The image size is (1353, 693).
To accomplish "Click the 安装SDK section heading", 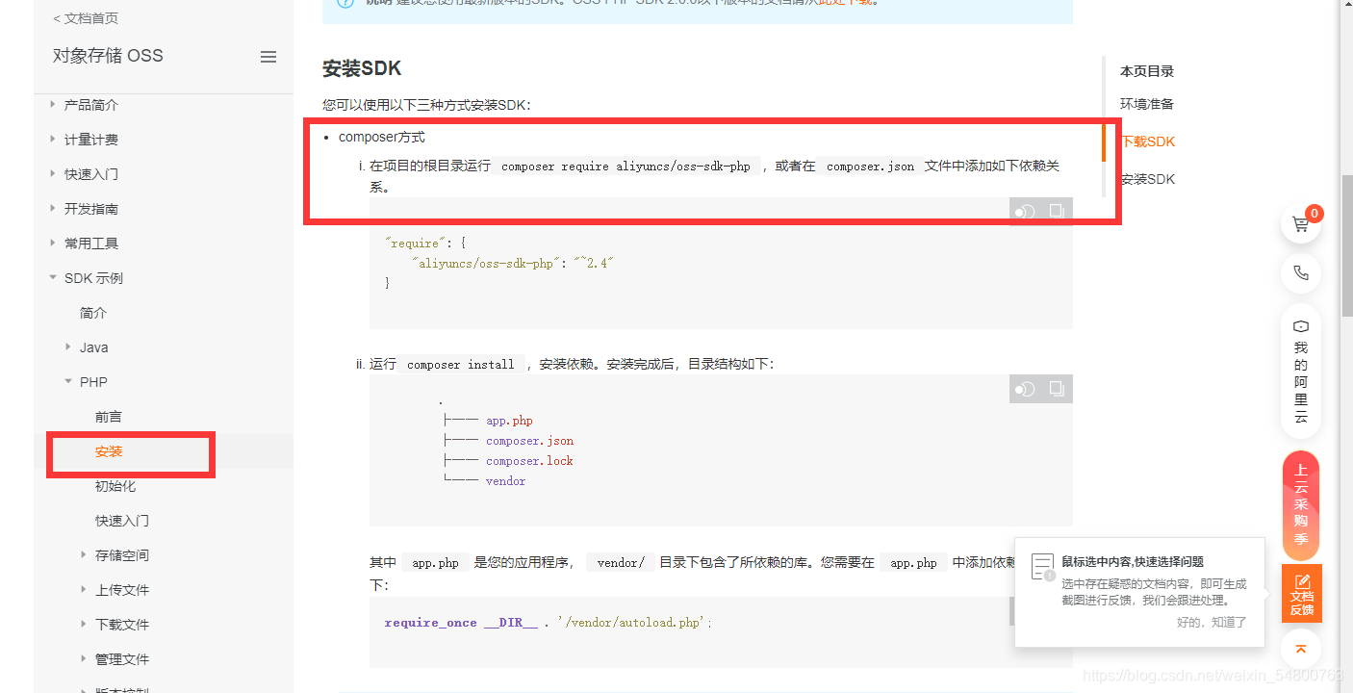I will point(362,68).
